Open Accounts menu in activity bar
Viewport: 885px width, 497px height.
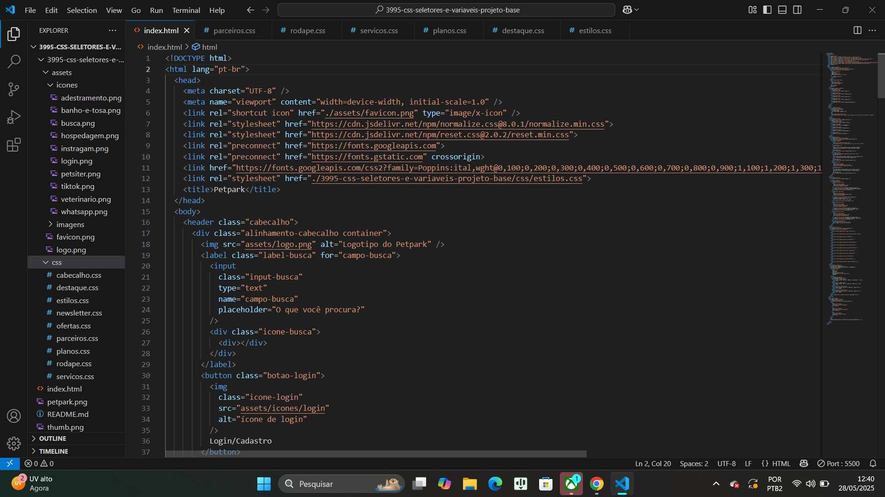pos(14,416)
